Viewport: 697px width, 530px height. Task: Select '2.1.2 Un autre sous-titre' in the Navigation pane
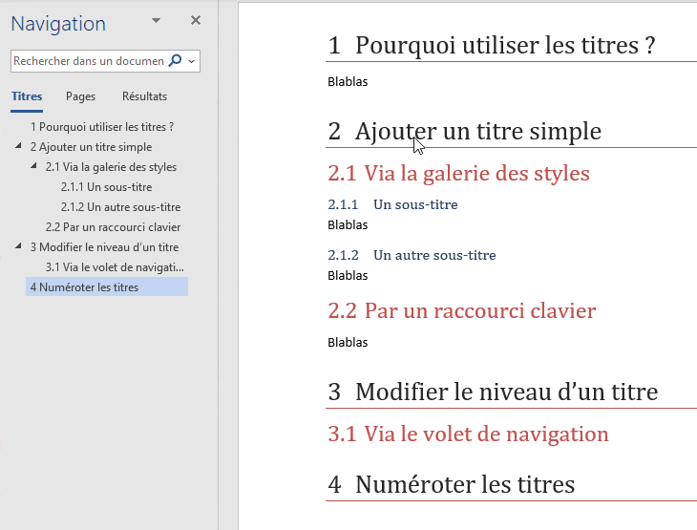(x=120, y=207)
